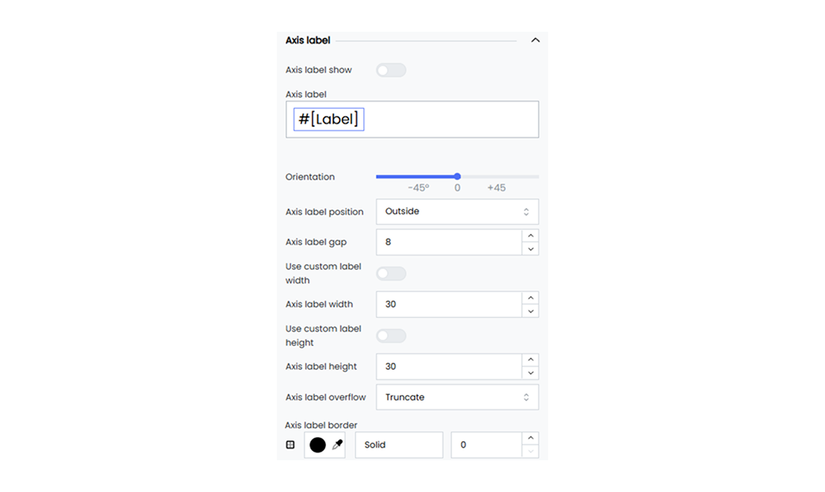Screen dimensions: 825x492
Task: Increment Axis label height value
Action: pyautogui.click(x=531, y=360)
